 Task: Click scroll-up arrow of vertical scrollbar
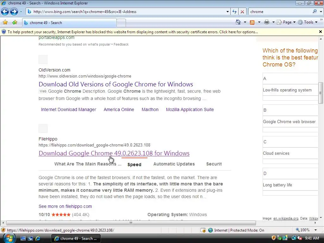coord(321,39)
